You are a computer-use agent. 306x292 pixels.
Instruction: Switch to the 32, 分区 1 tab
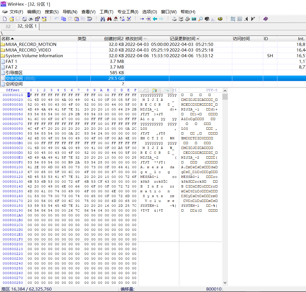[x=27, y=26]
